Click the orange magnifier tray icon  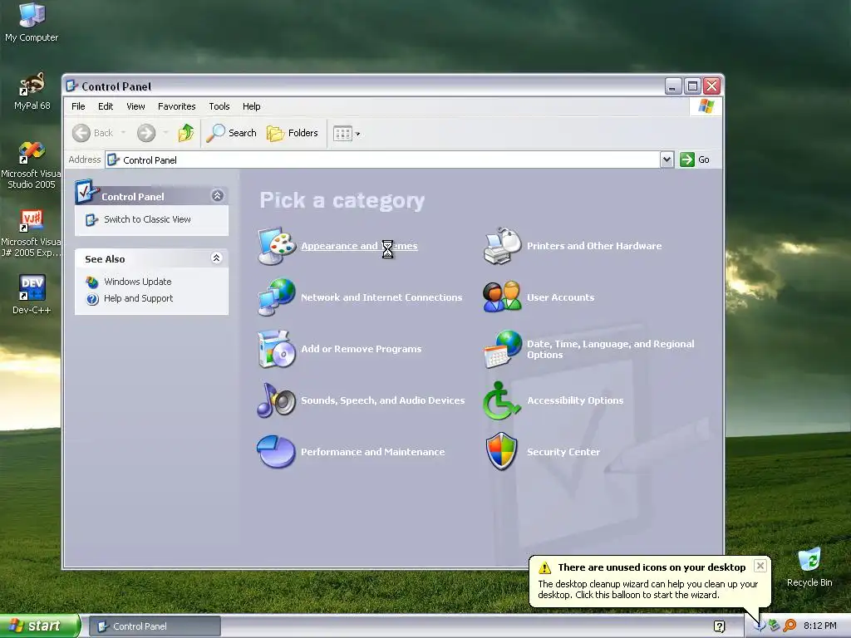coord(790,626)
